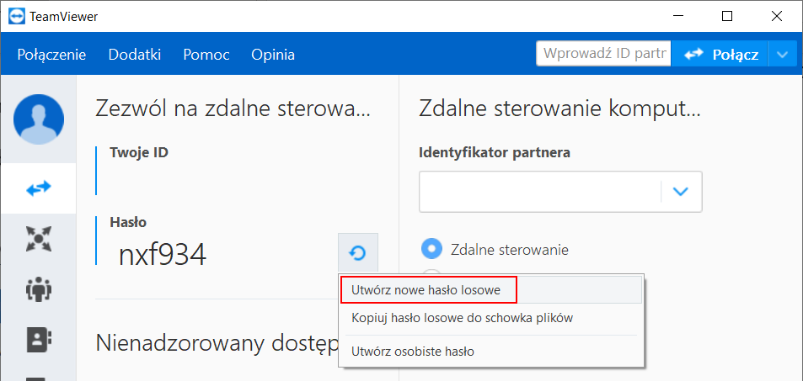
Task: Click the password refresh icon button
Action: coord(357,252)
